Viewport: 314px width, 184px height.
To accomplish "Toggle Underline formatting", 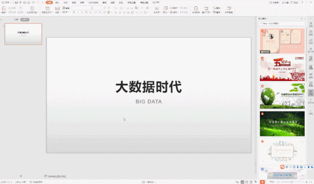I will pos(82,12).
